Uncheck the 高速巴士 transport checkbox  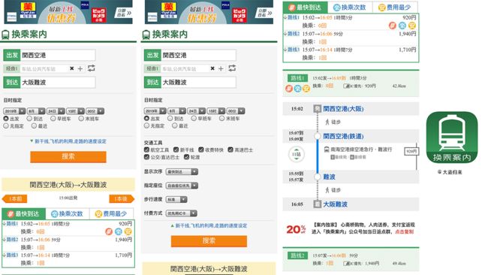coord(230,150)
